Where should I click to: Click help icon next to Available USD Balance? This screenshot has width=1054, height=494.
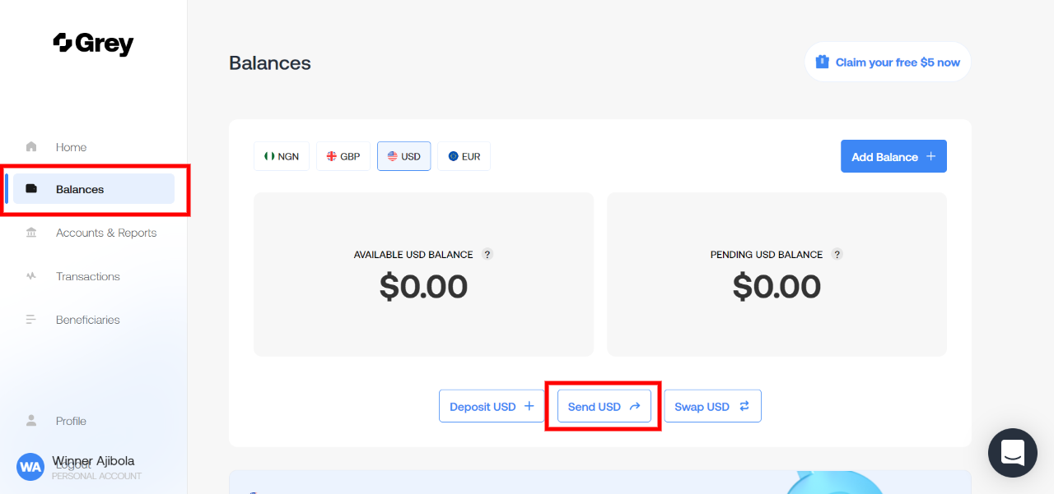(487, 254)
